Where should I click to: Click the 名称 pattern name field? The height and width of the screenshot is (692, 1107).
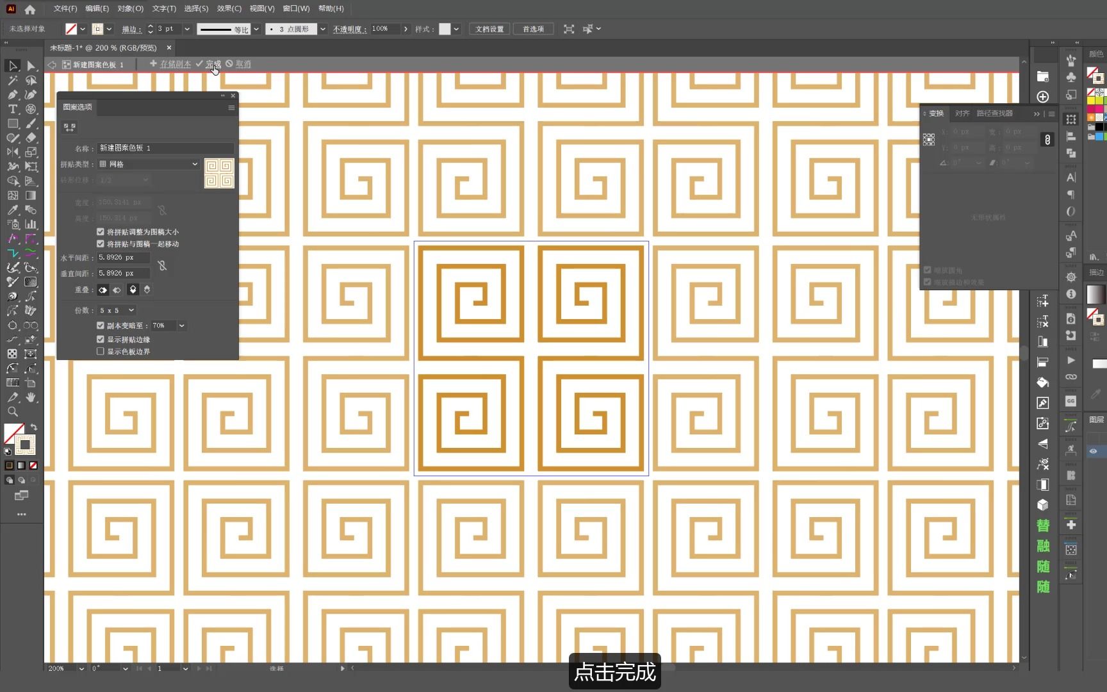click(x=165, y=148)
